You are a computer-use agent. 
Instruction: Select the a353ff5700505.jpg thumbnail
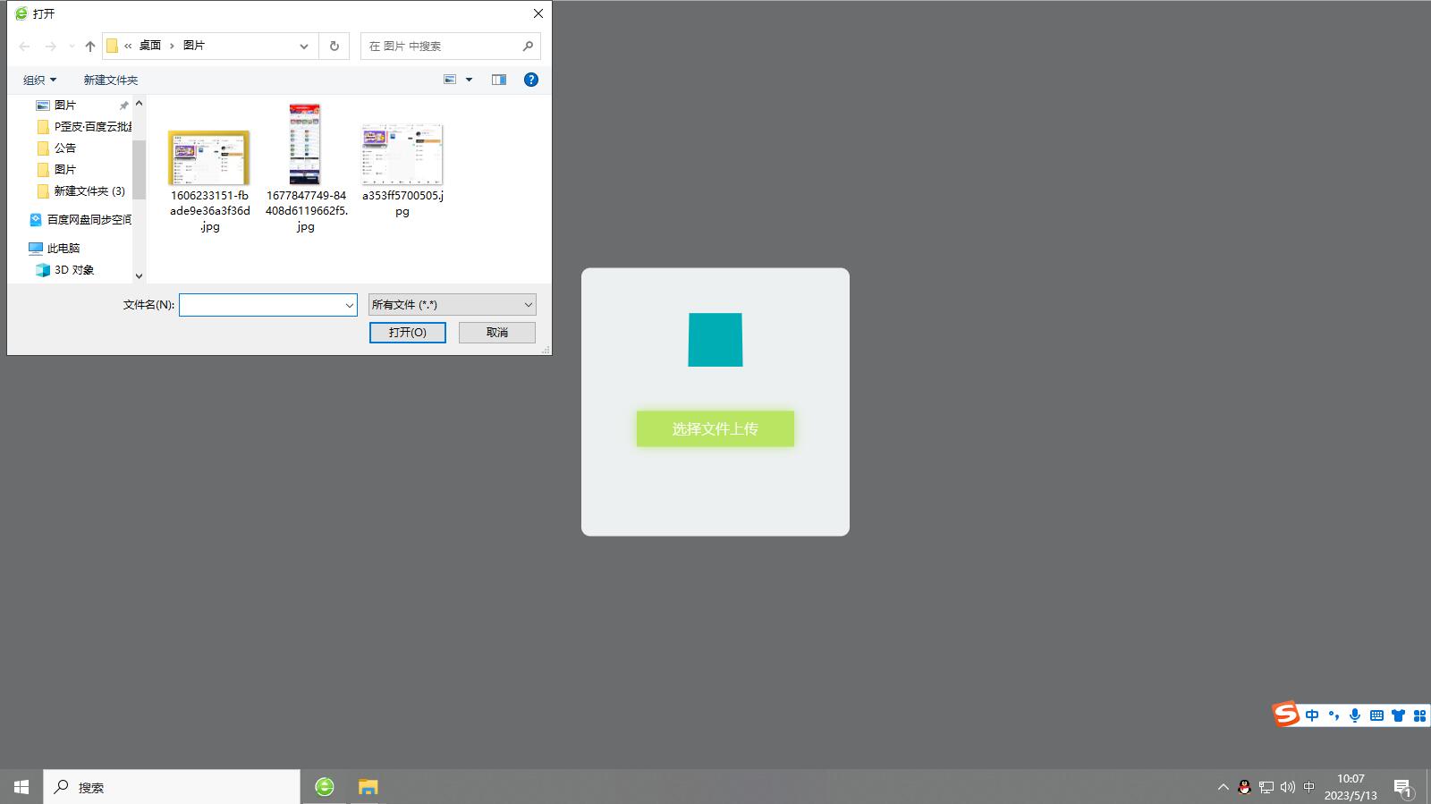tap(402, 154)
